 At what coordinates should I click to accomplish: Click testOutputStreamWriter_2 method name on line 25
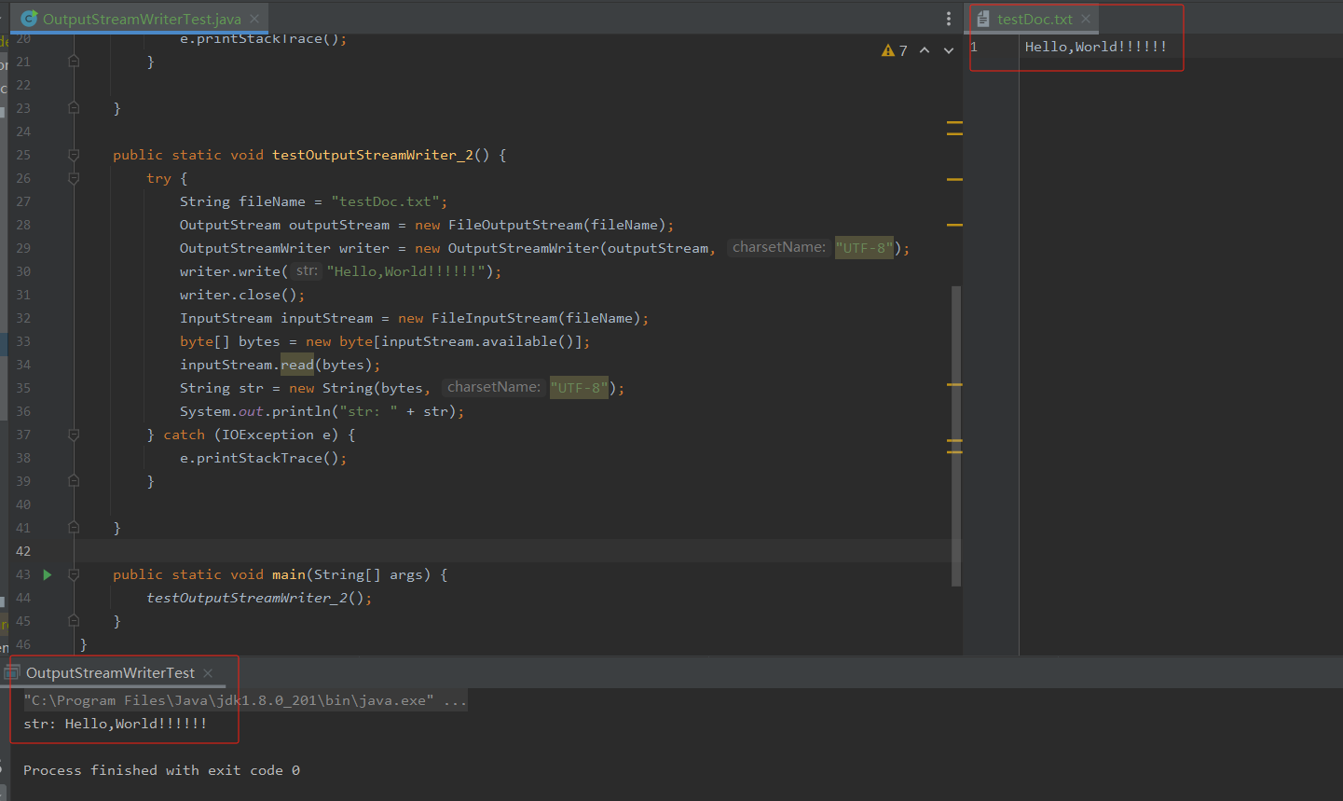tap(373, 155)
